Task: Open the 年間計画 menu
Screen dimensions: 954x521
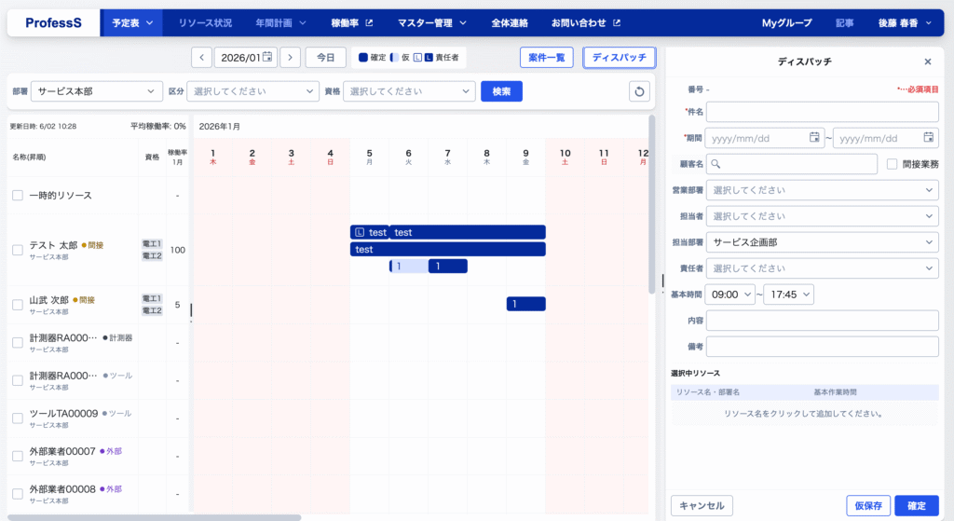Action: point(280,23)
